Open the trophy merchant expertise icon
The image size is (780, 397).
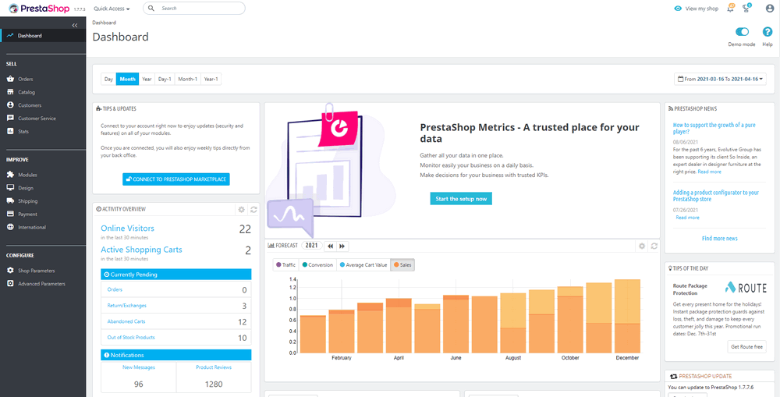click(x=746, y=8)
